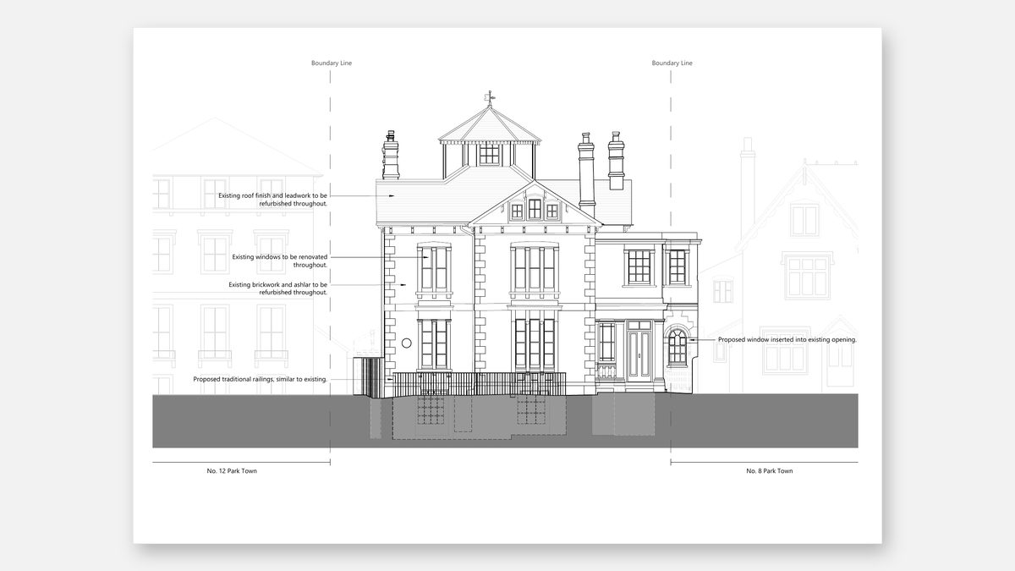The width and height of the screenshot is (1015, 571).
Task: Click the arched proposed window on ground floor
Action: (x=676, y=346)
